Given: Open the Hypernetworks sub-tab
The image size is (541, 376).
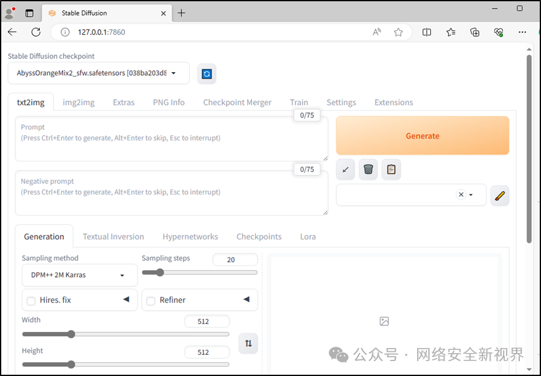Looking at the screenshot, I should [x=190, y=237].
